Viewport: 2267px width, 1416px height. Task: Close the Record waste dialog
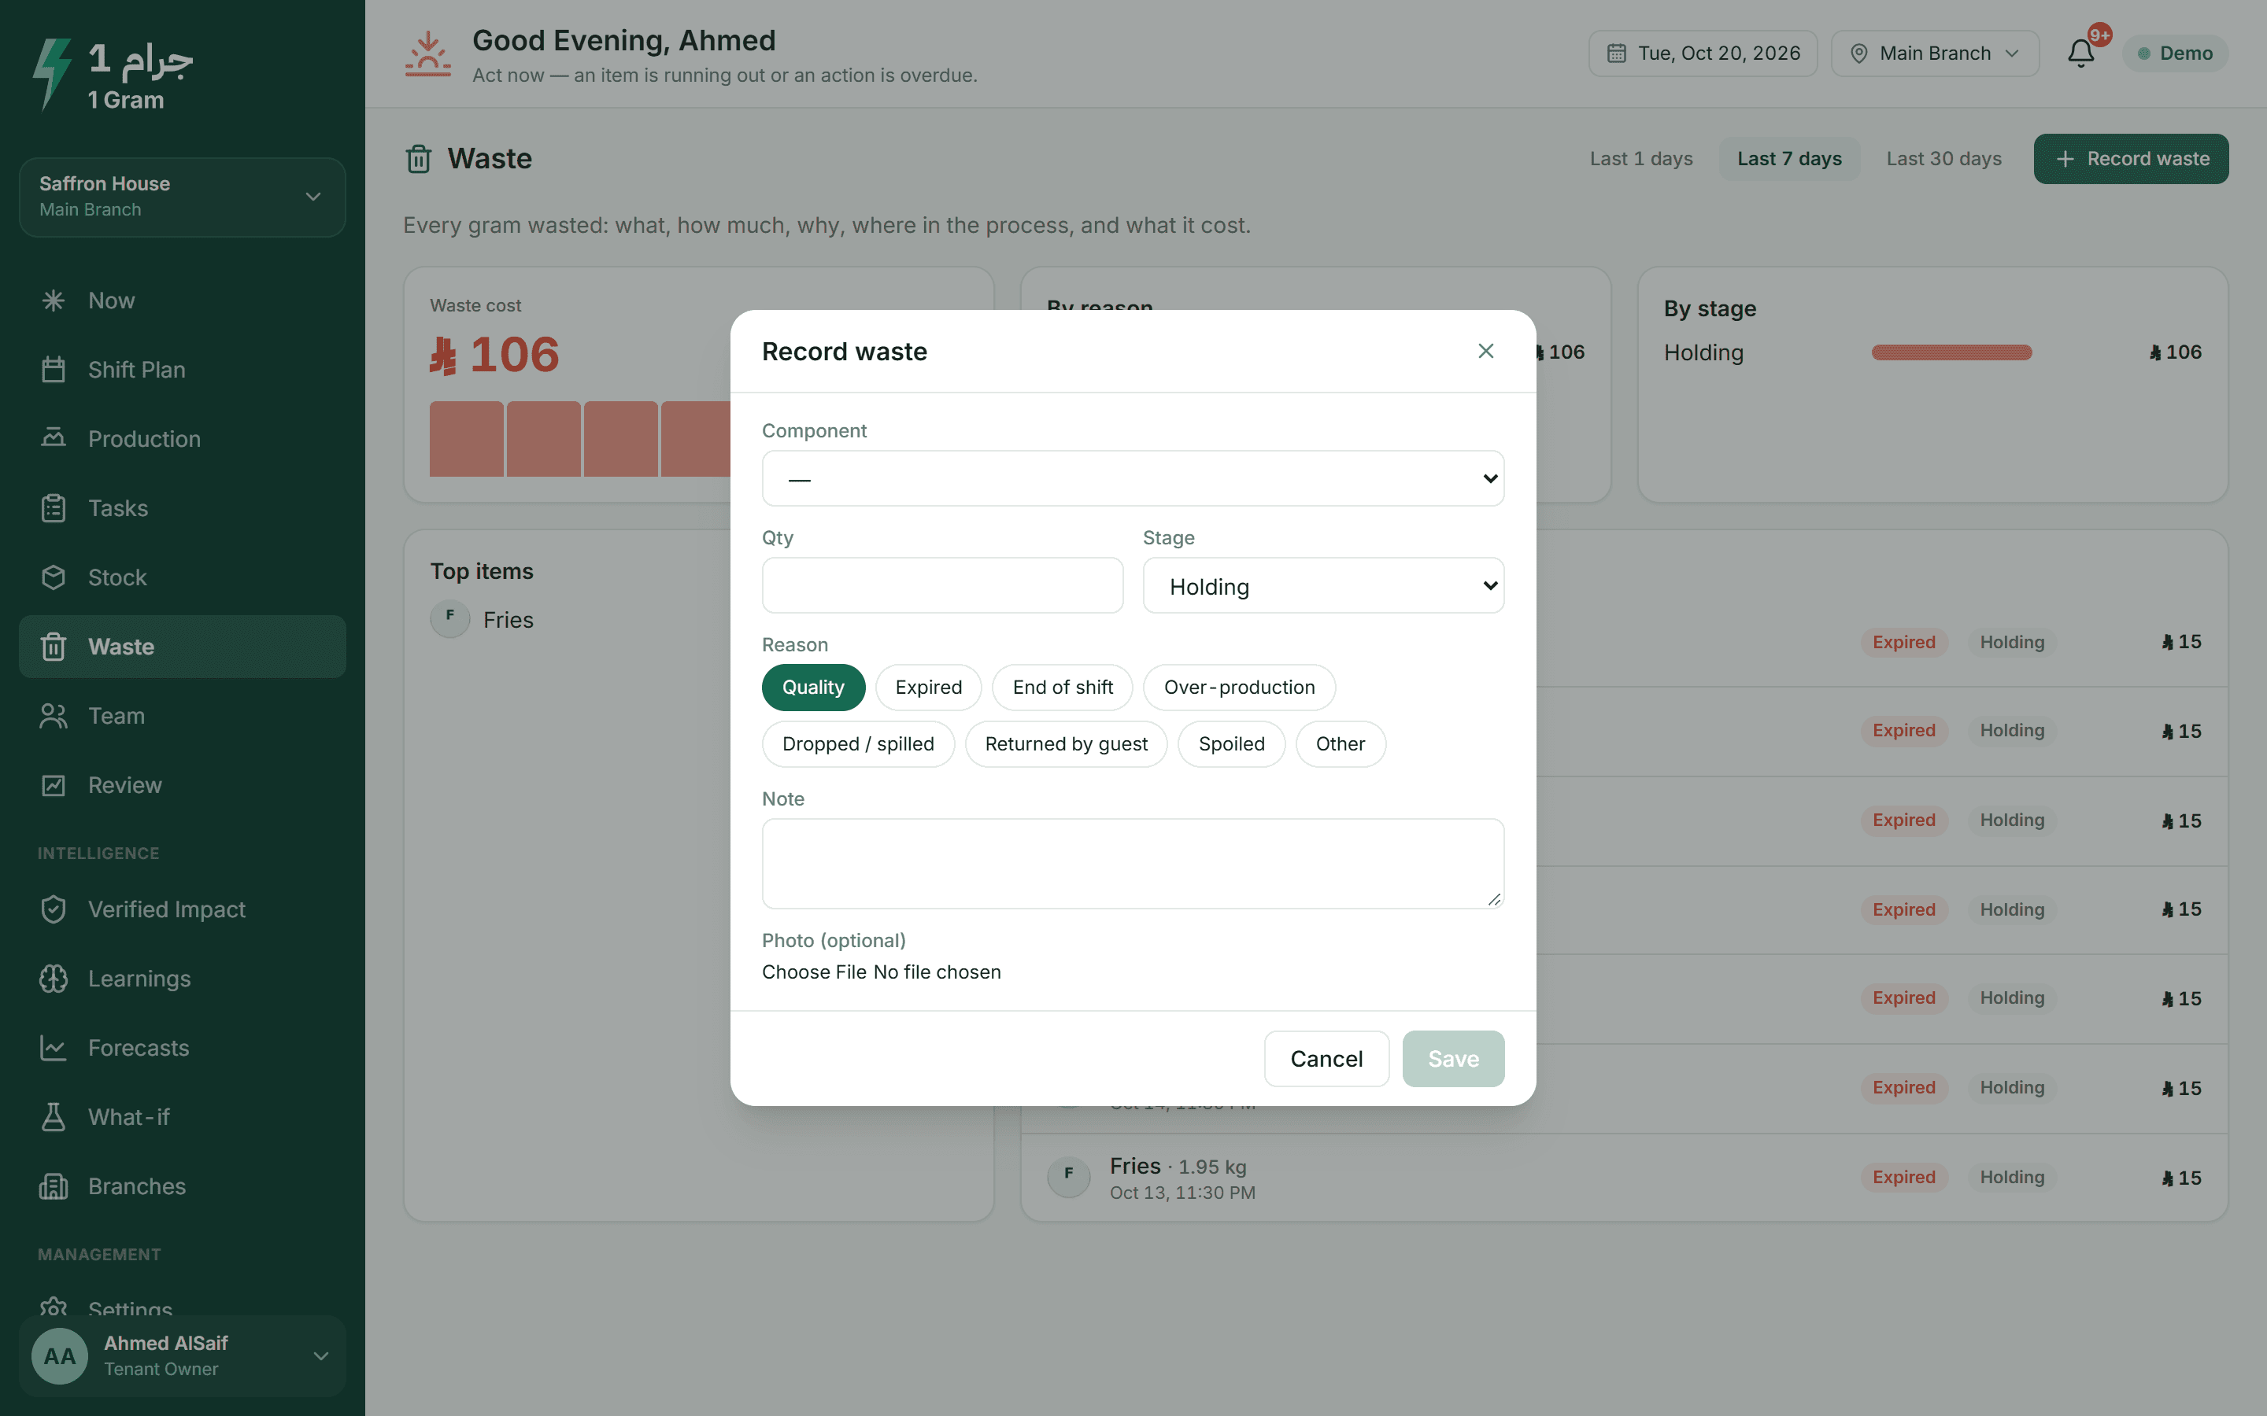(x=1485, y=351)
